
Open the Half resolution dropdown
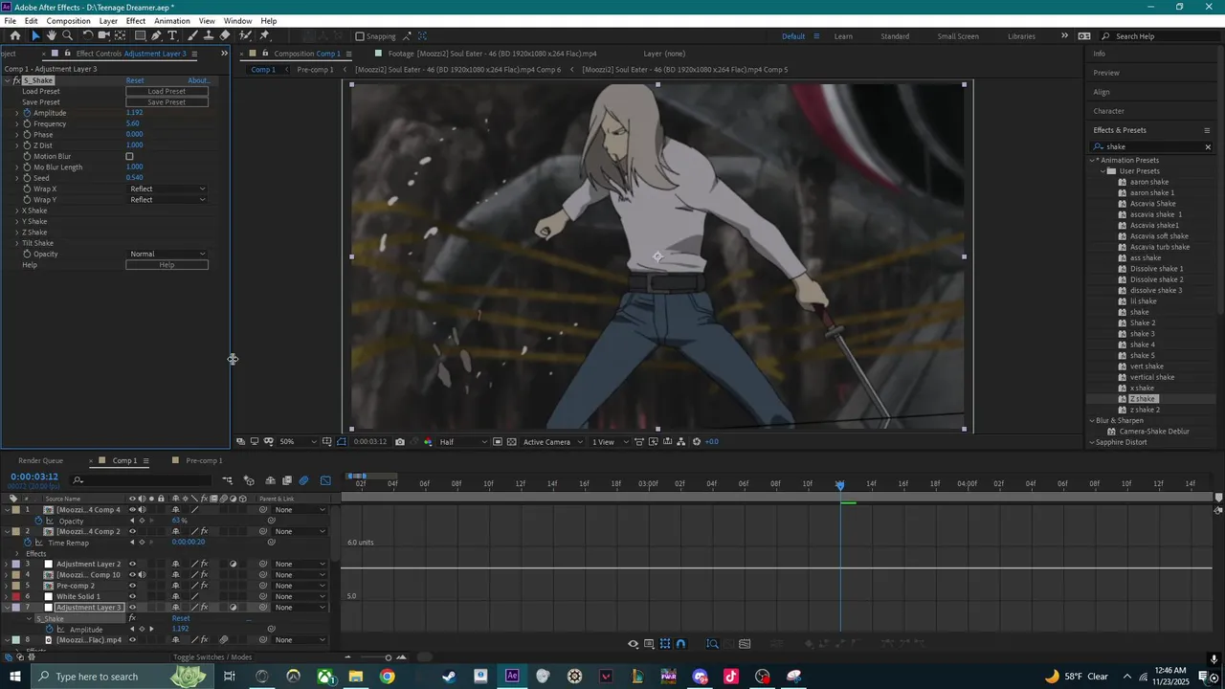(463, 442)
